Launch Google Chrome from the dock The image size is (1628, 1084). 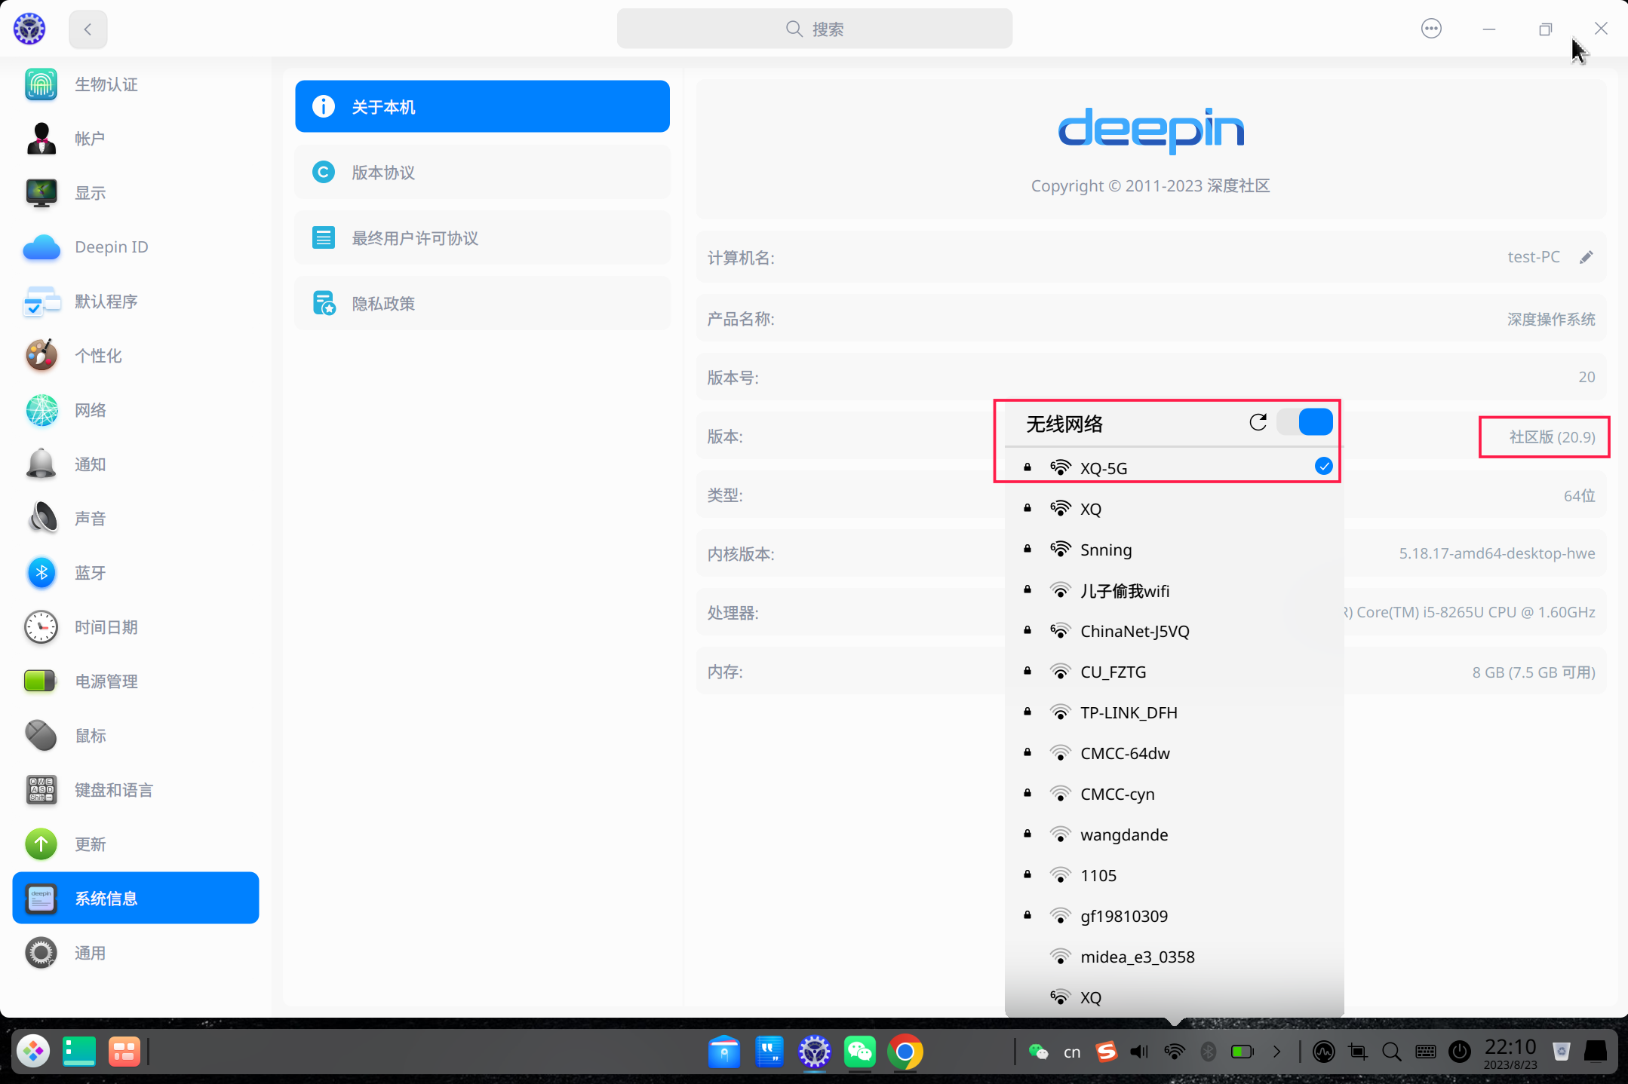[x=905, y=1052]
